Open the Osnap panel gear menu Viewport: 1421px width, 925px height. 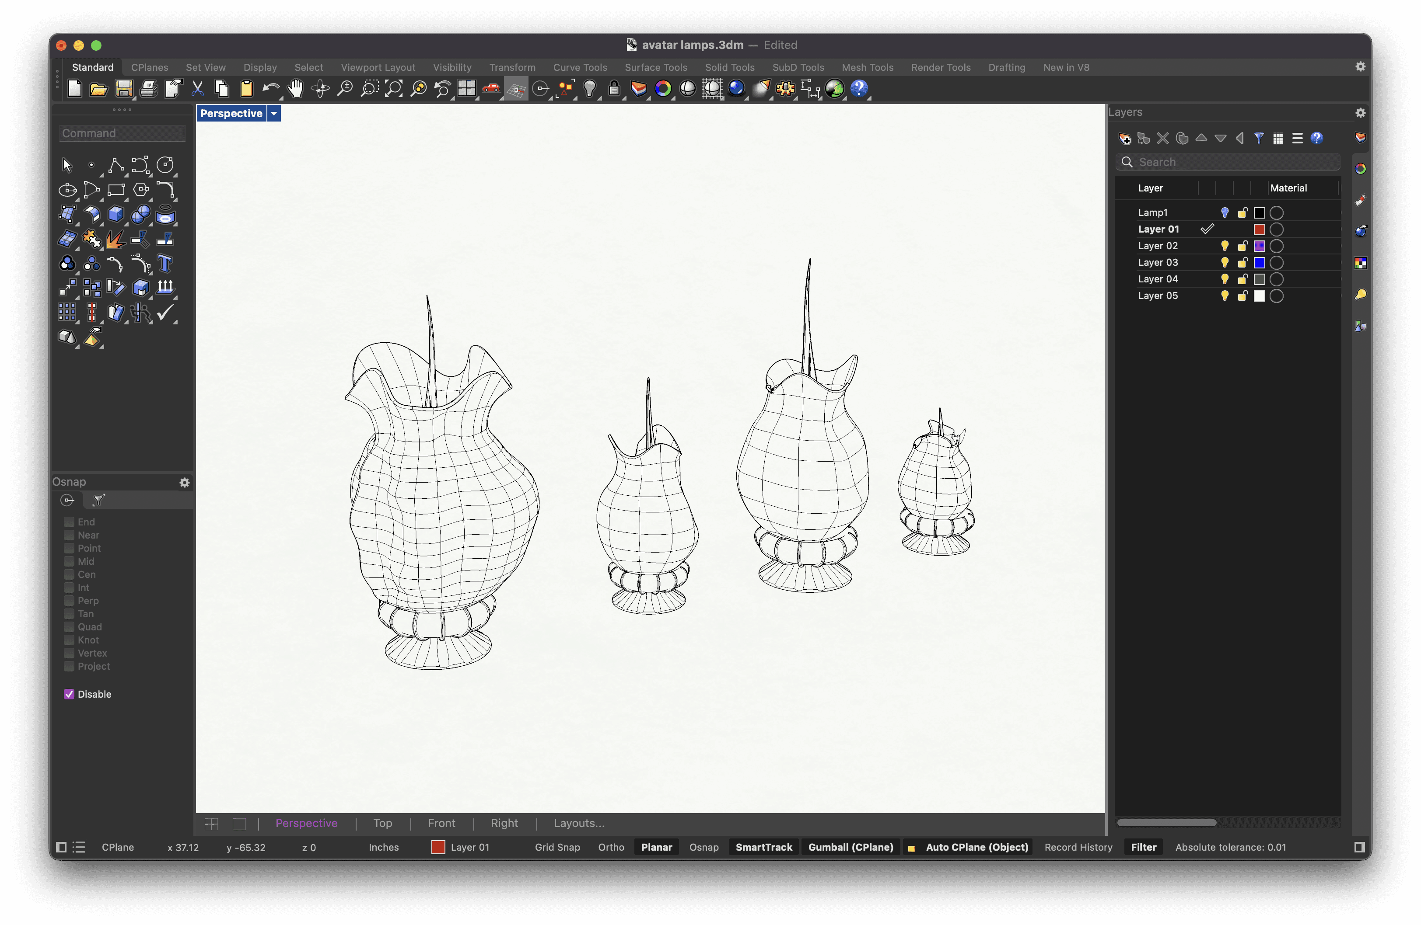[185, 482]
